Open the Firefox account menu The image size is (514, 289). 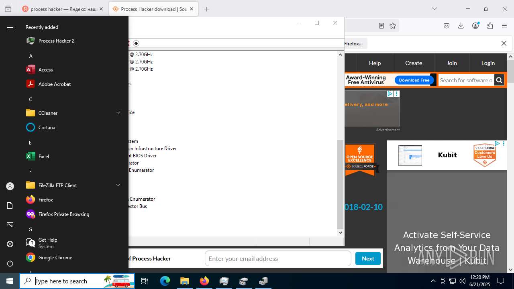coord(475,26)
